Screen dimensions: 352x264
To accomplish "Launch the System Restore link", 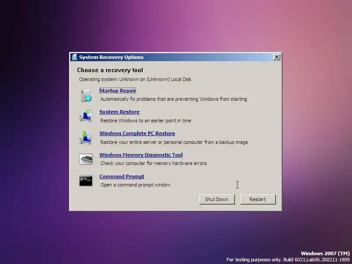I will tap(119, 112).
